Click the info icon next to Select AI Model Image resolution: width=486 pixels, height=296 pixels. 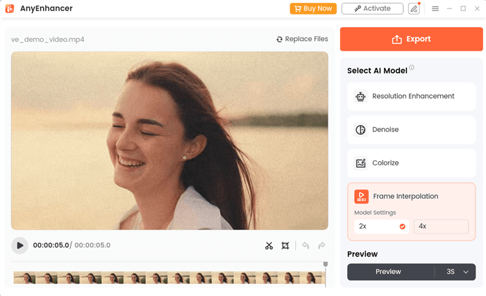click(412, 67)
